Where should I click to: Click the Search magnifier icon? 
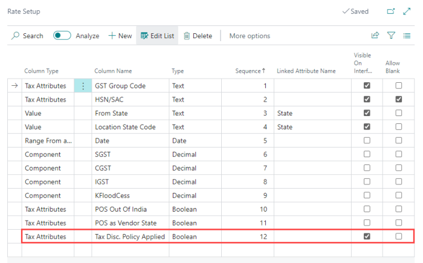[15, 36]
